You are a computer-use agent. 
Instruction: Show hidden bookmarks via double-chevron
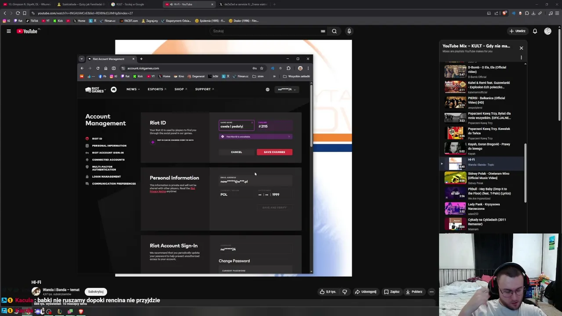(274, 76)
